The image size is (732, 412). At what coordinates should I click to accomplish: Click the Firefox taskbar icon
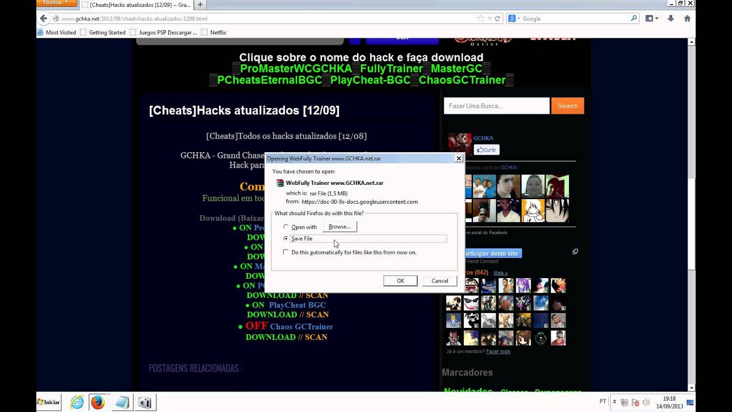(x=98, y=403)
